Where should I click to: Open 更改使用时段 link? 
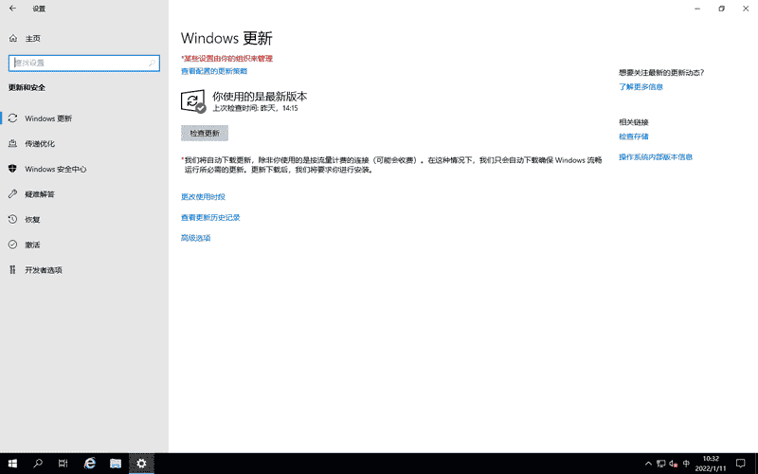tap(203, 197)
